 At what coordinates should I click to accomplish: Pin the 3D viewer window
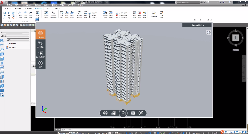[195, 20]
